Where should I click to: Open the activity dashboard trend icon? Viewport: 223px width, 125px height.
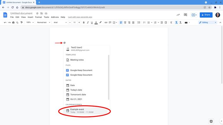pos(178,15)
